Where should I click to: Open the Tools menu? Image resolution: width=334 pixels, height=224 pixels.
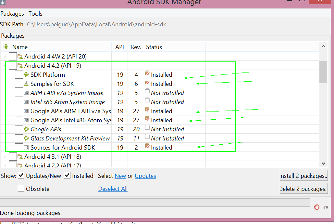pyautogui.click(x=36, y=14)
